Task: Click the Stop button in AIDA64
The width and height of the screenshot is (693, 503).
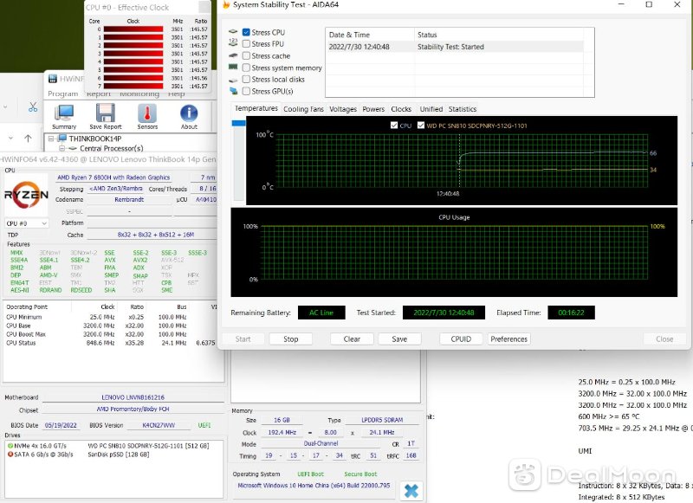Action: tap(291, 339)
